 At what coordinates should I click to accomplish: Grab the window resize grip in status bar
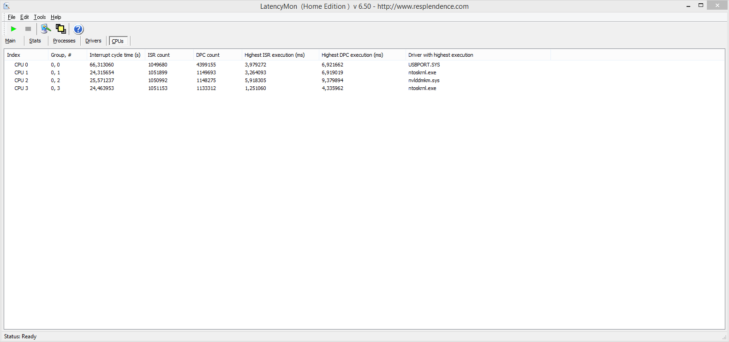(724, 337)
